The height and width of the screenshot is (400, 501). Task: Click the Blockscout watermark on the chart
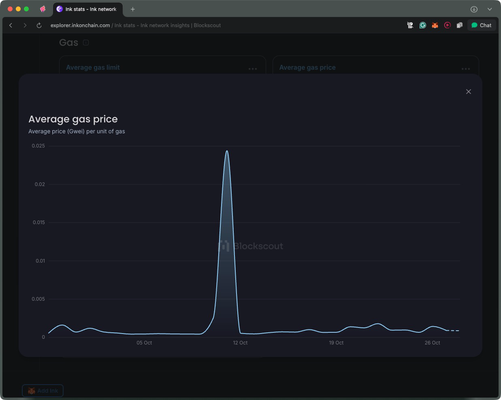[251, 246]
